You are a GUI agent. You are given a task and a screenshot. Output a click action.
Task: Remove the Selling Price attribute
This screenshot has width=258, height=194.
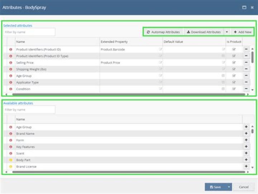[246, 62]
